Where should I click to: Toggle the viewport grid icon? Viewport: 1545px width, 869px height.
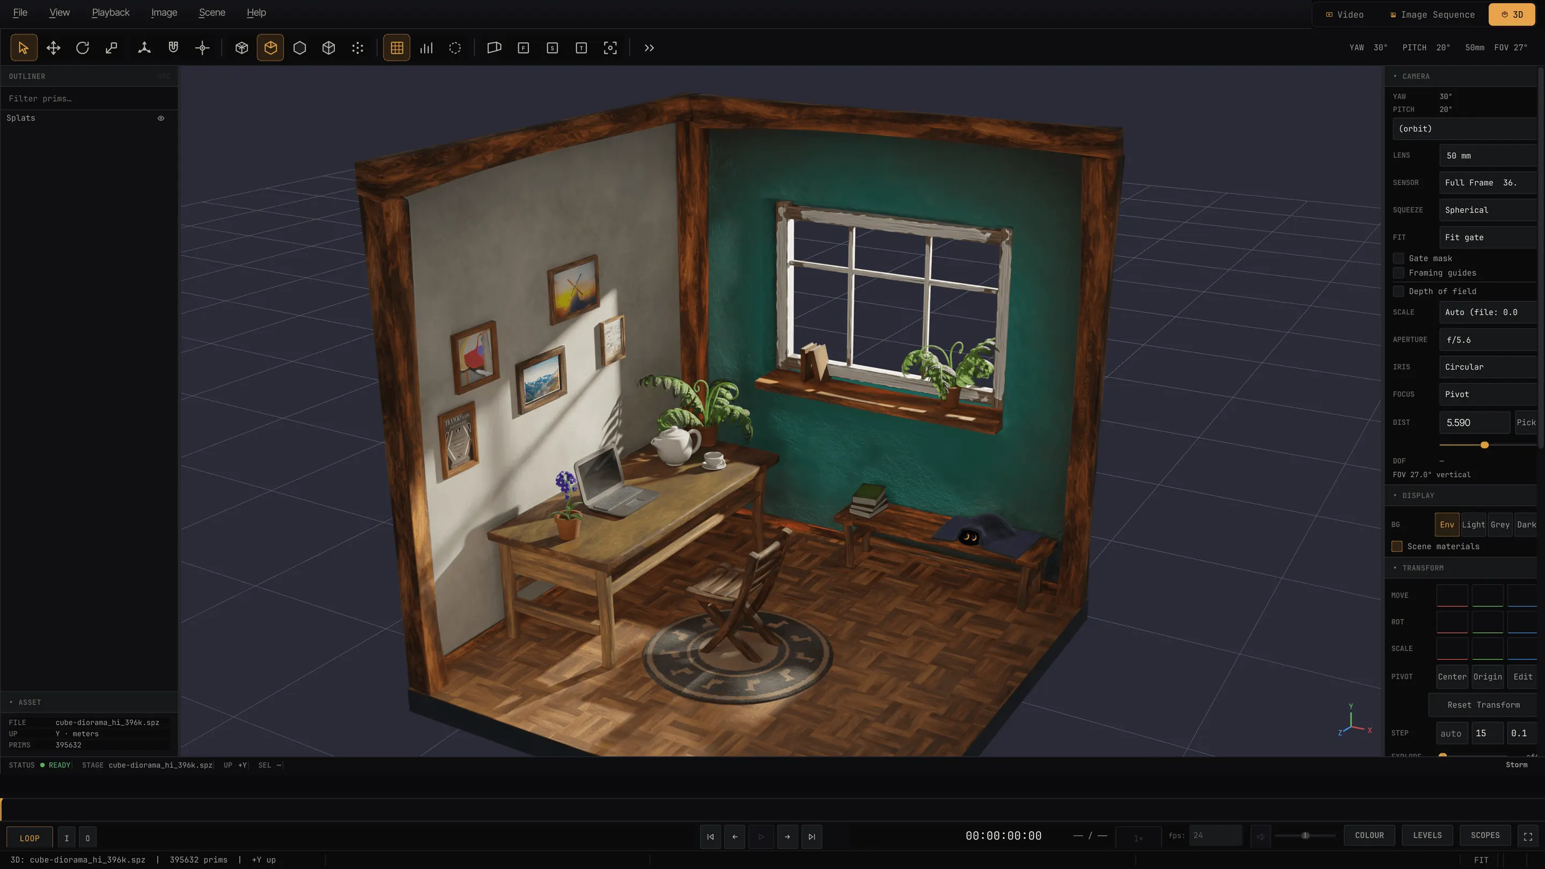pos(396,48)
